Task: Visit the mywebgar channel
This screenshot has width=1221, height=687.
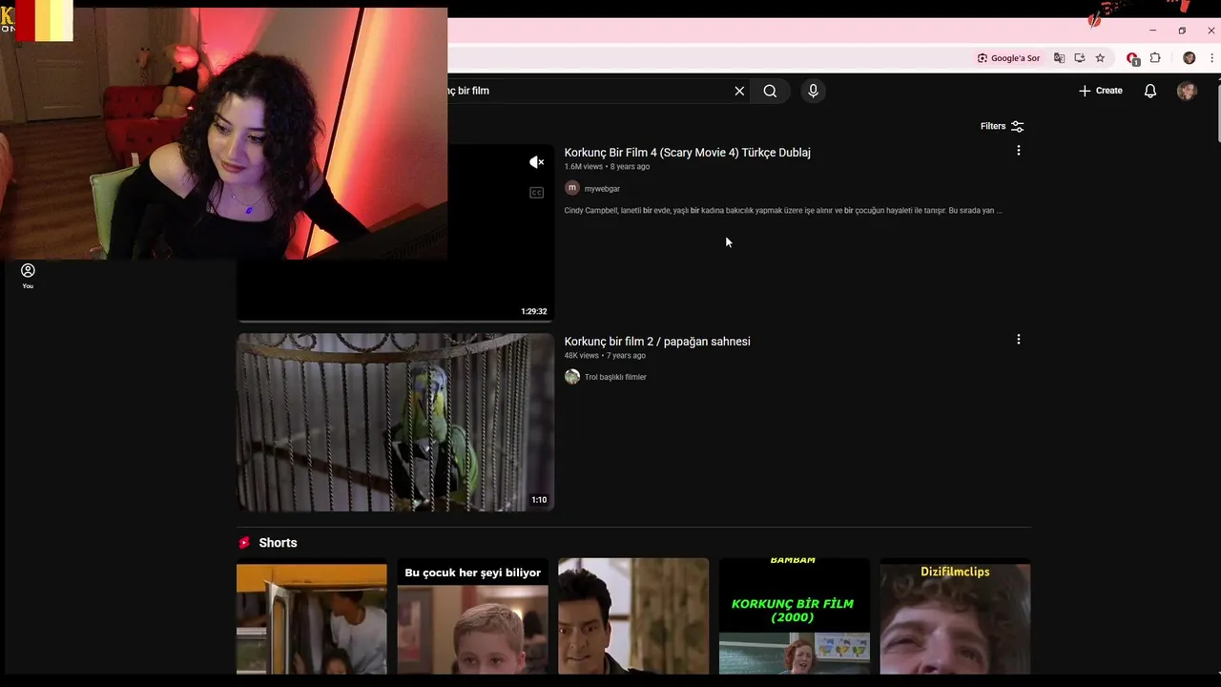Action: pyautogui.click(x=602, y=189)
